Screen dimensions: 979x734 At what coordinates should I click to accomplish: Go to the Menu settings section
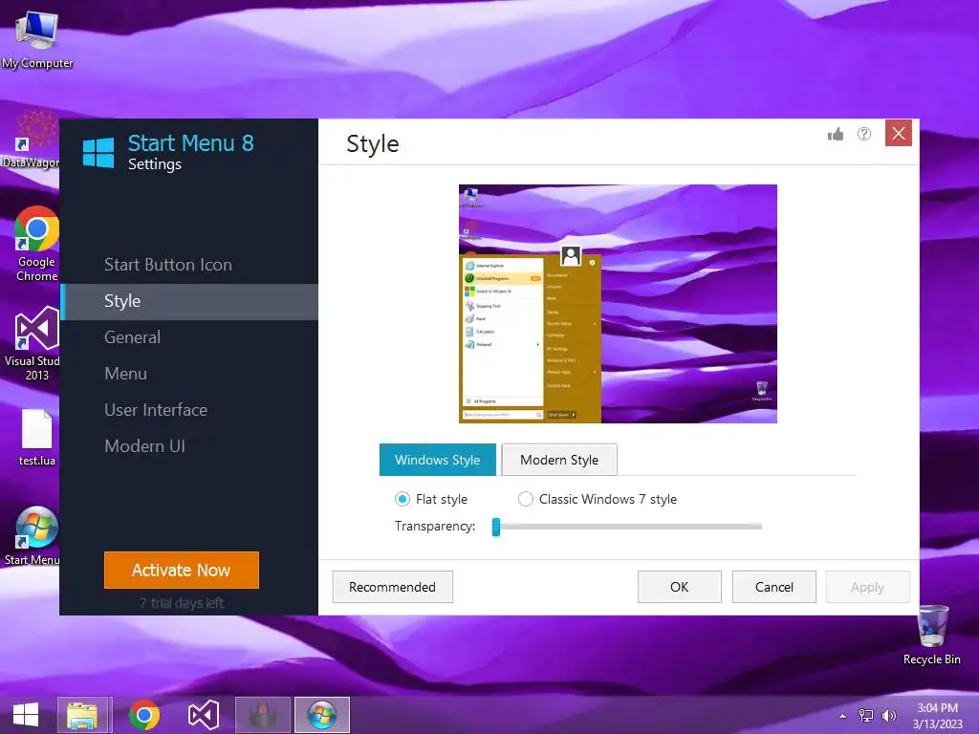[x=125, y=374]
